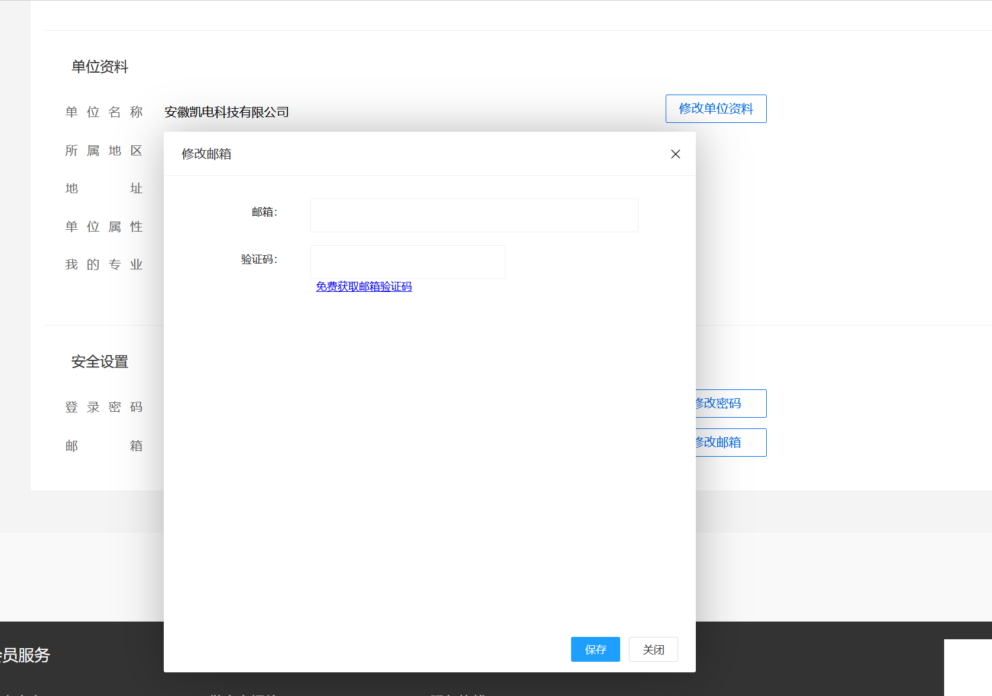Image resolution: width=992 pixels, height=696 pixels.
Task: Click the 我的专业 field label
Action: tap(104, 265)
